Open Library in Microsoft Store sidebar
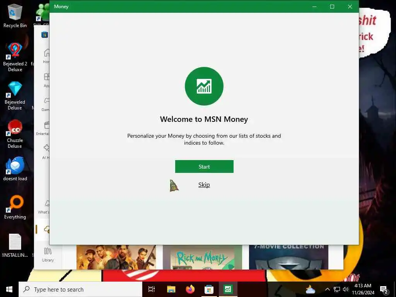This screenshot has width=396, height=297. [x=48, y=254]
